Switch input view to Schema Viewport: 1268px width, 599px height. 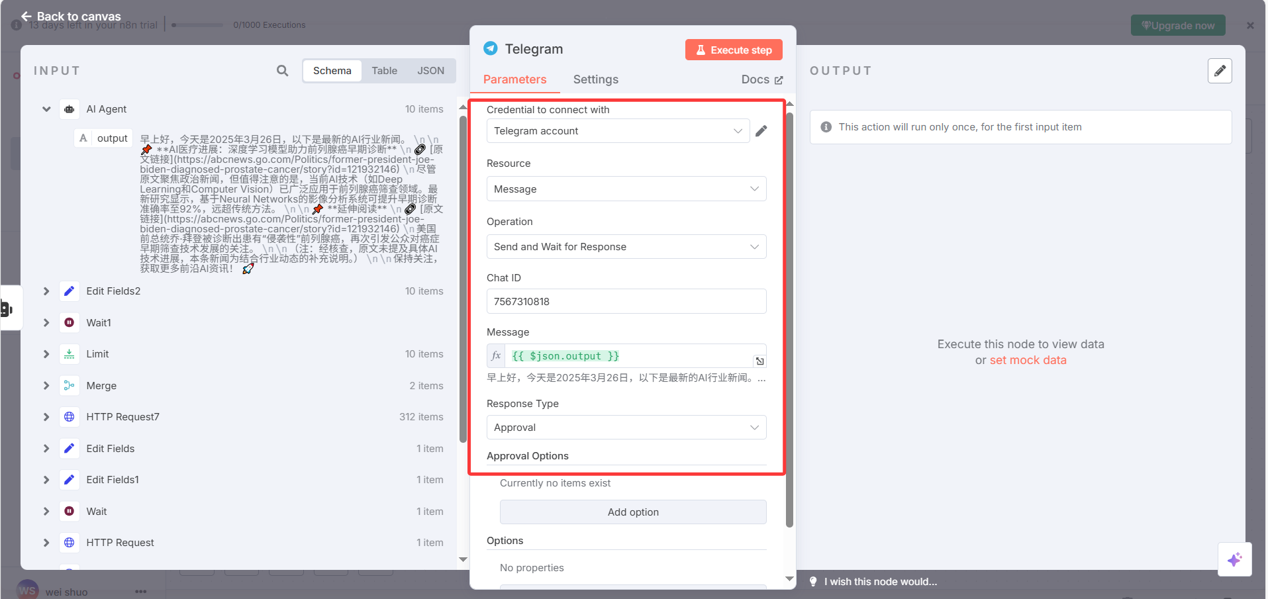coord(332,71)
